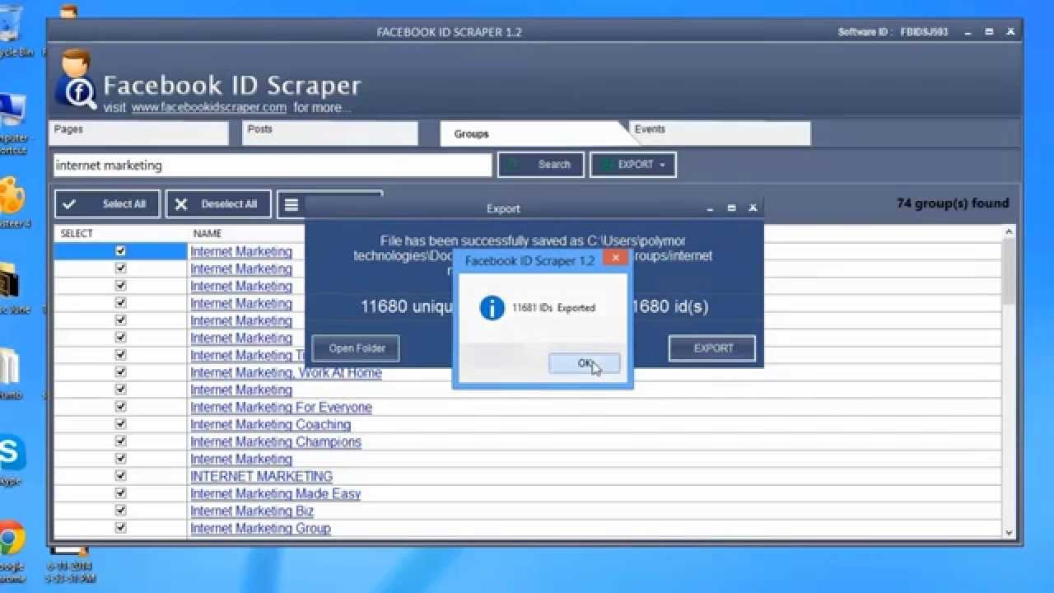Click the group list scrollbar down arrow

(1010, 533)
